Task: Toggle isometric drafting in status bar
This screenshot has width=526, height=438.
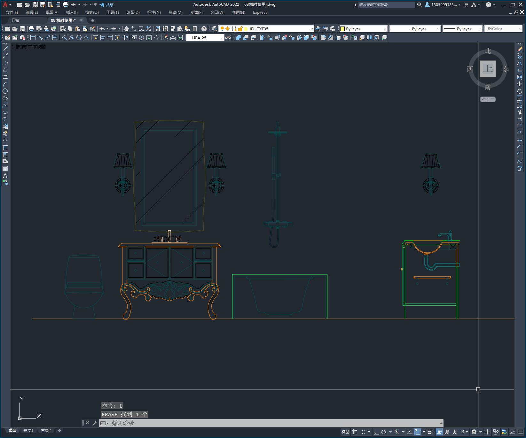Action: 396,432
